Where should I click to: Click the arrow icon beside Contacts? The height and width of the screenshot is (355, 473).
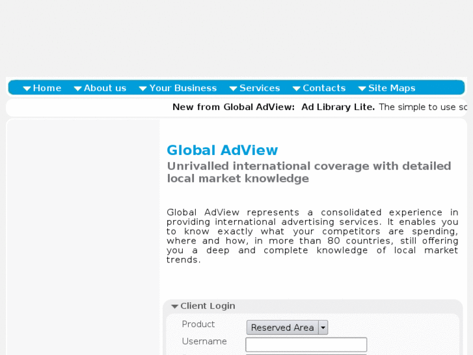pyautogui.click(x=297, y=89)
